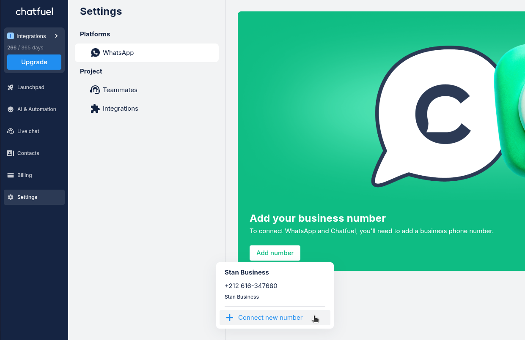
Task: Choose Connect new number from the popup
Action: coord(270,318)
